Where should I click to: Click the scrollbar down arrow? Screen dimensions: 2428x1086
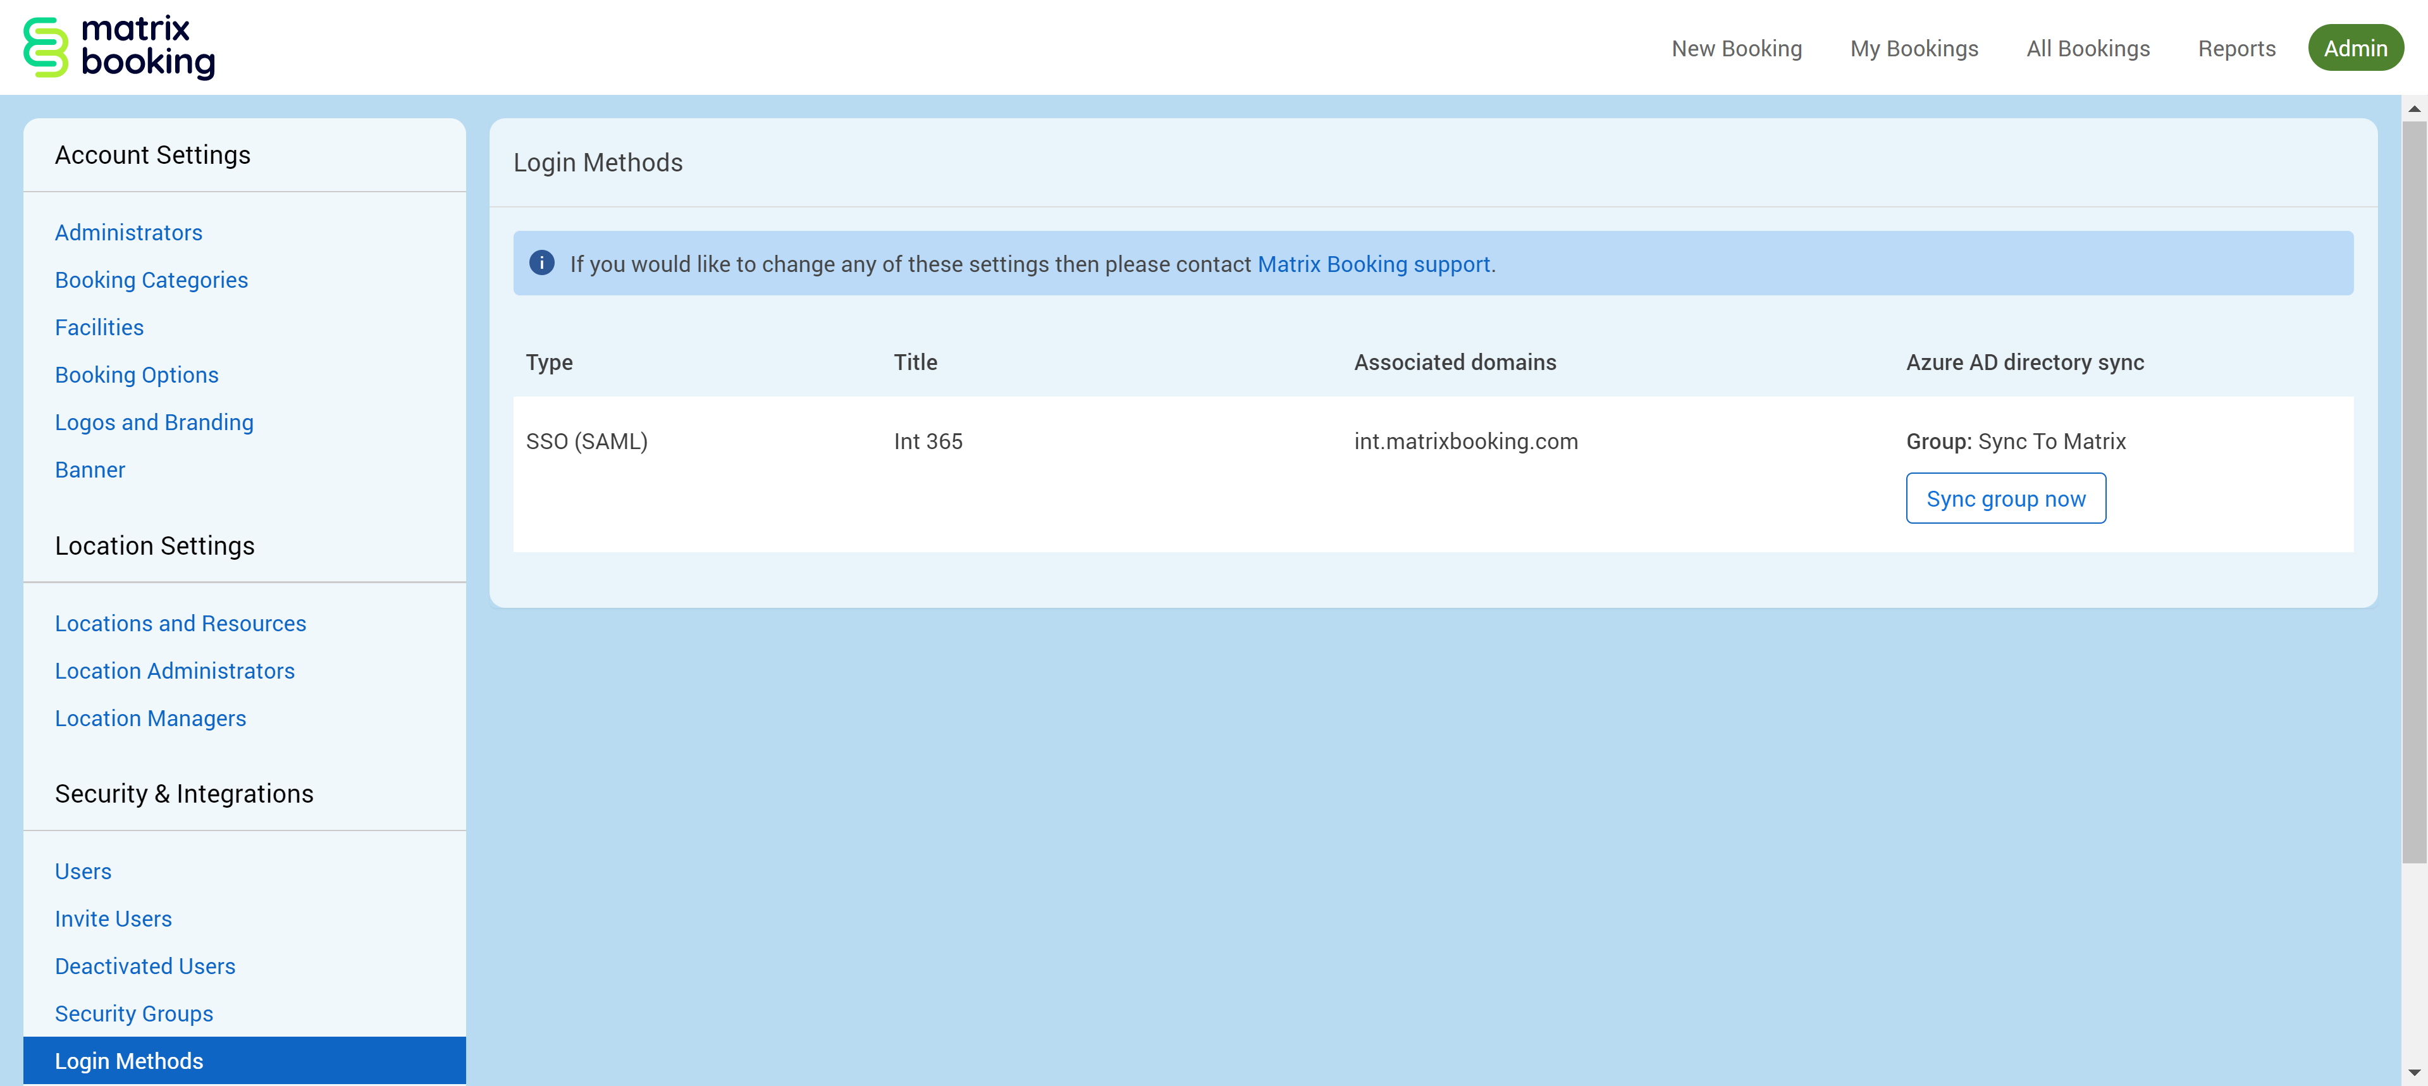point(2414,1073)
